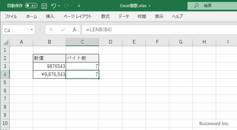Screen dimensions: 237x130
Task: Click the Cancel X icon in formula bar
Action: pyautogui.click(x=51, y=30)
